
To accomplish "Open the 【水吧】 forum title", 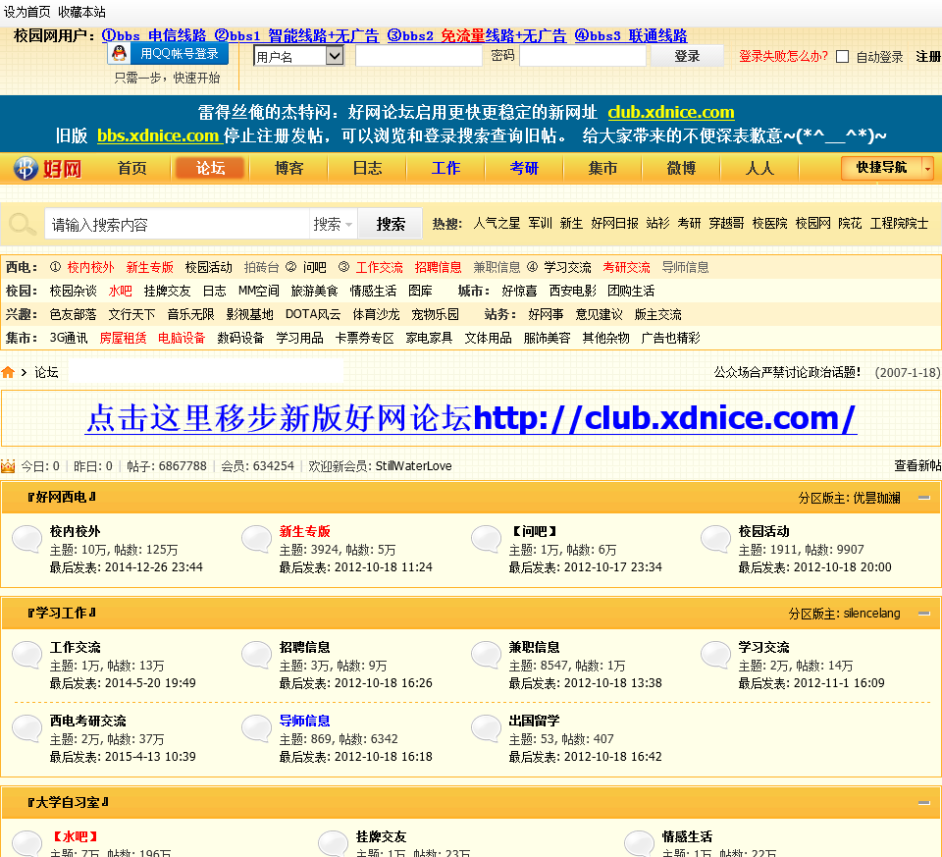I will (75, 836).
